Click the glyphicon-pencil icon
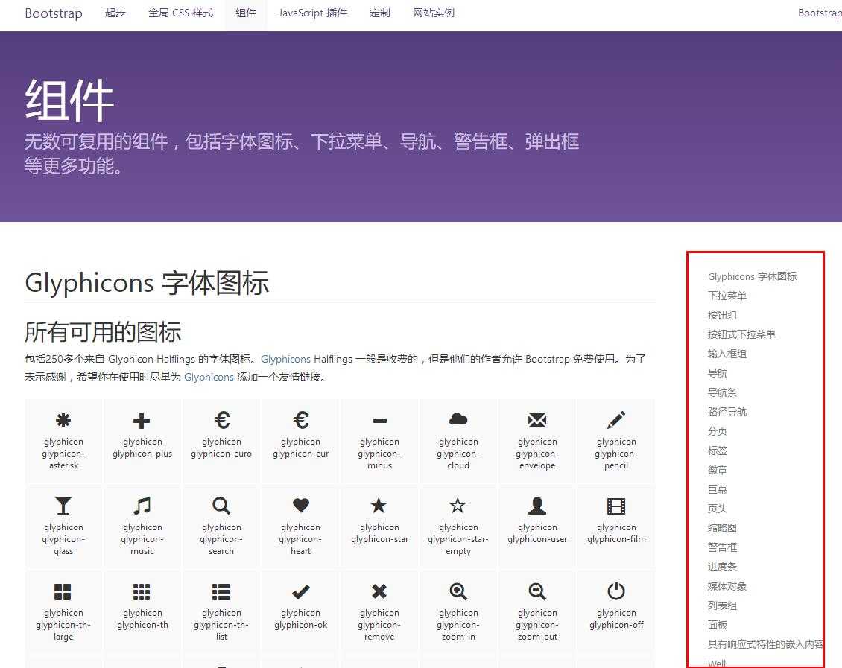This screenshot has height=668, width=842. 616,420
